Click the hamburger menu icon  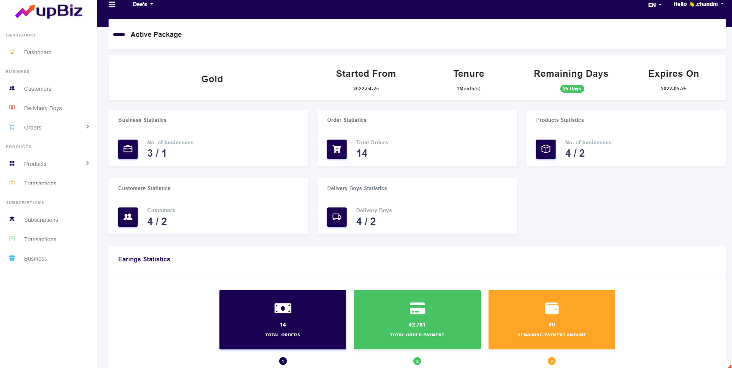(x=112, y=5)
